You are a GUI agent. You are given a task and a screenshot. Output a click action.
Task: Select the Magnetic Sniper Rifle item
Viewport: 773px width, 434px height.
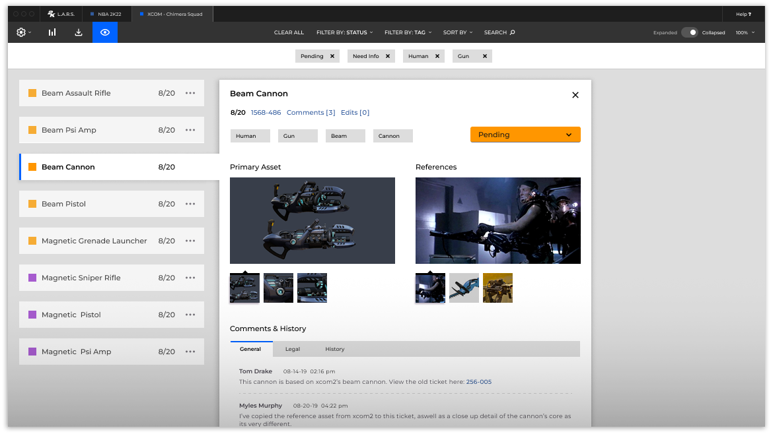(112, 278)
